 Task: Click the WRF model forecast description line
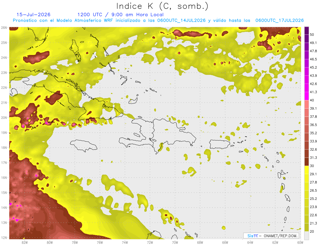tap(158, 20)
